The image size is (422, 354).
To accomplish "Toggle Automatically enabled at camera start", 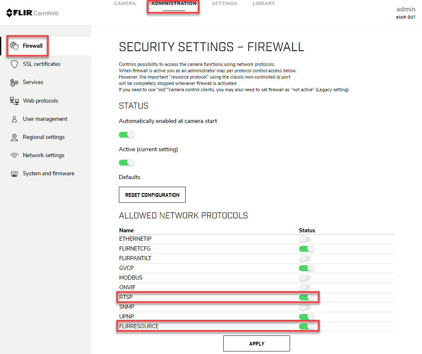I will tap(126, 135).
